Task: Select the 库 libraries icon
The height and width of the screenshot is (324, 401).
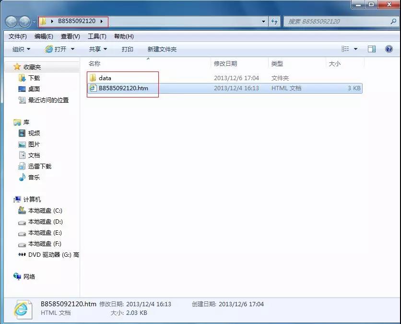Action: (17, 122)
